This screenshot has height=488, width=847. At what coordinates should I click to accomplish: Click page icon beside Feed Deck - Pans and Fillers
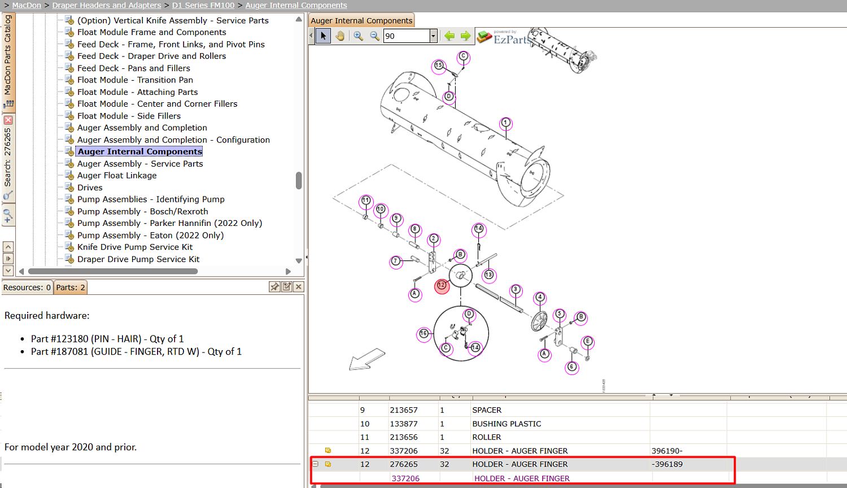[x=69, y=68]
